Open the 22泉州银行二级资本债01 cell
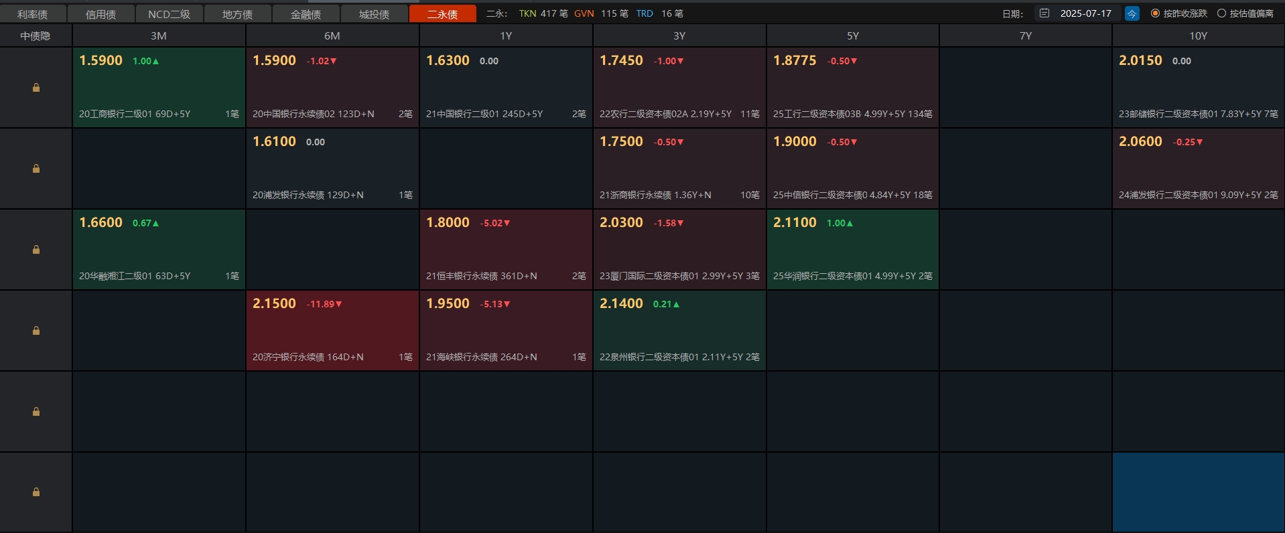Viewport: 1285px width, 533px height. click(679, 331)
